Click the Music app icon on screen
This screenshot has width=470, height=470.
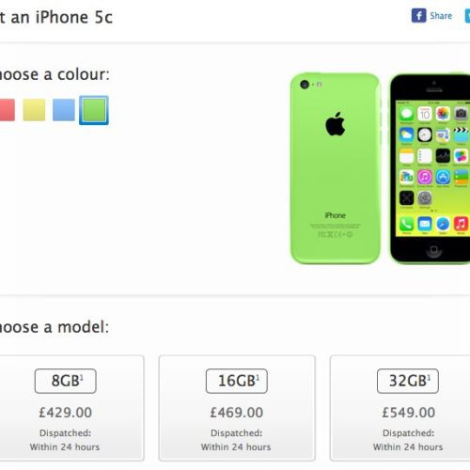pos(461,224)
